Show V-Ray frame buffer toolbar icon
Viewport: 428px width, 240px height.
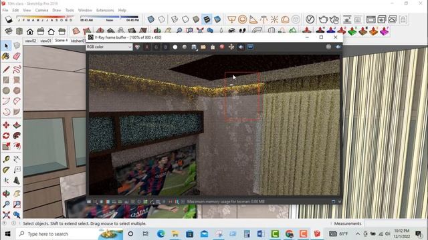coord(370,19)
